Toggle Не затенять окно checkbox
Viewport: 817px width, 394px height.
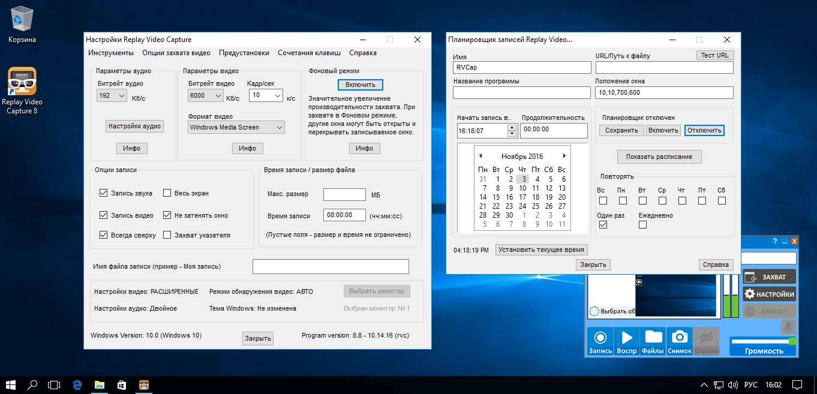[x=167, y=215]
